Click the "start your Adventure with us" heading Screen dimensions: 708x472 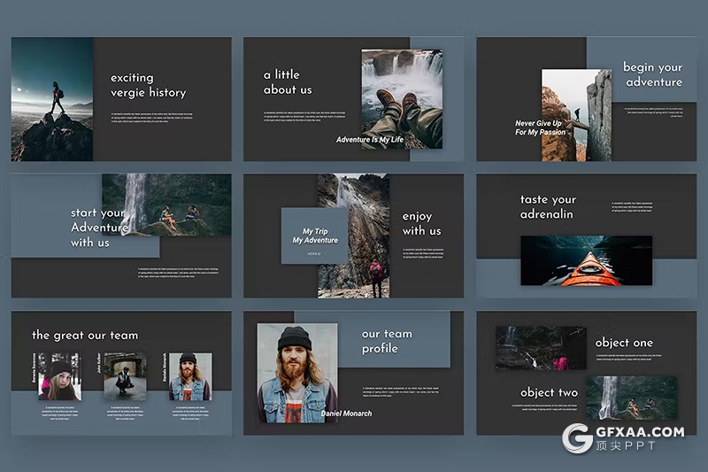[x=97, y=228]
